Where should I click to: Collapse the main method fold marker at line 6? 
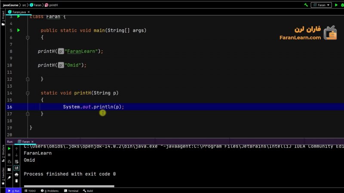(x=28, y=38)
